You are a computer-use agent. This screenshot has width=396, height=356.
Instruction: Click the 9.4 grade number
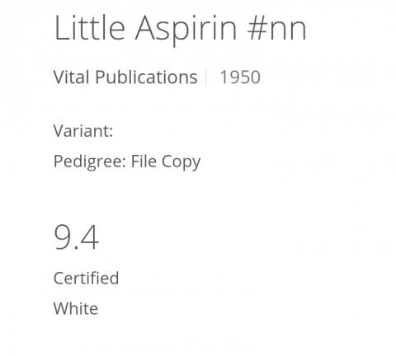tap(77, 237)
